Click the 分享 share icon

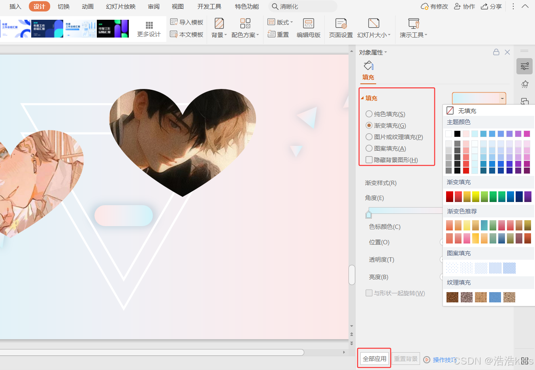point(484,6)
